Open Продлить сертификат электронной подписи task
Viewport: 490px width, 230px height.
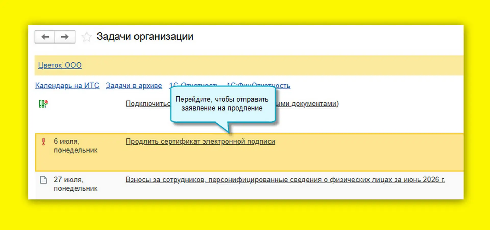[x=200, y=141]
